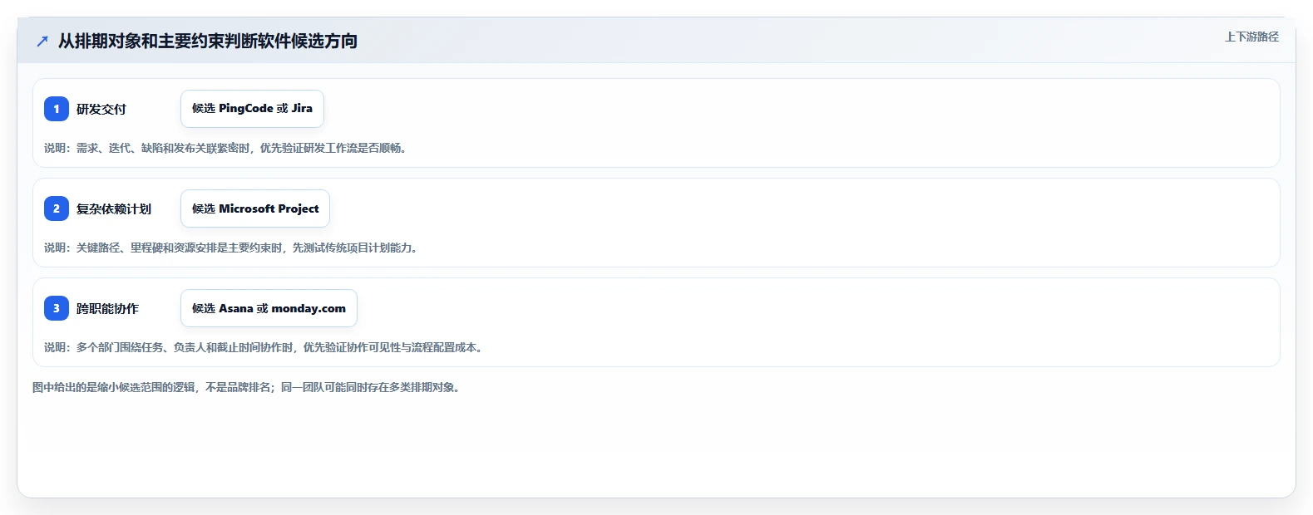
Task: Select the step 1 number badge
Action: click(x=57, y=109)
